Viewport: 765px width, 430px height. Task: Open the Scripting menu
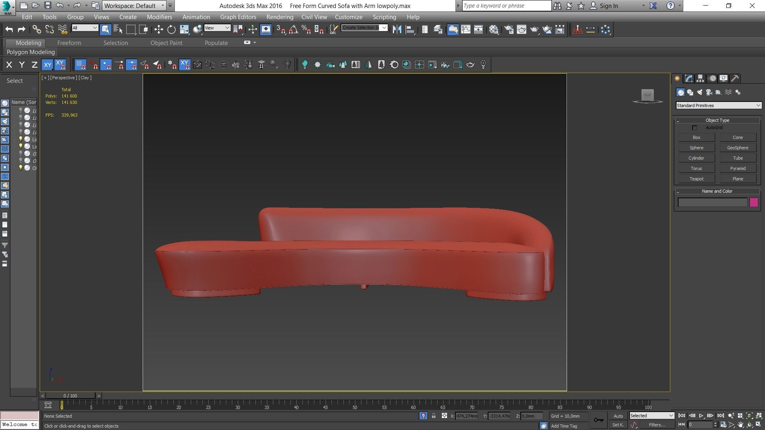coord(384,17)
